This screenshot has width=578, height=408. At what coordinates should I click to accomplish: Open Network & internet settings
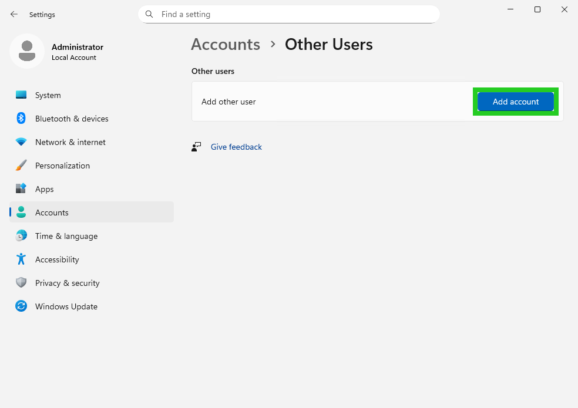click(x=21, y=142)
